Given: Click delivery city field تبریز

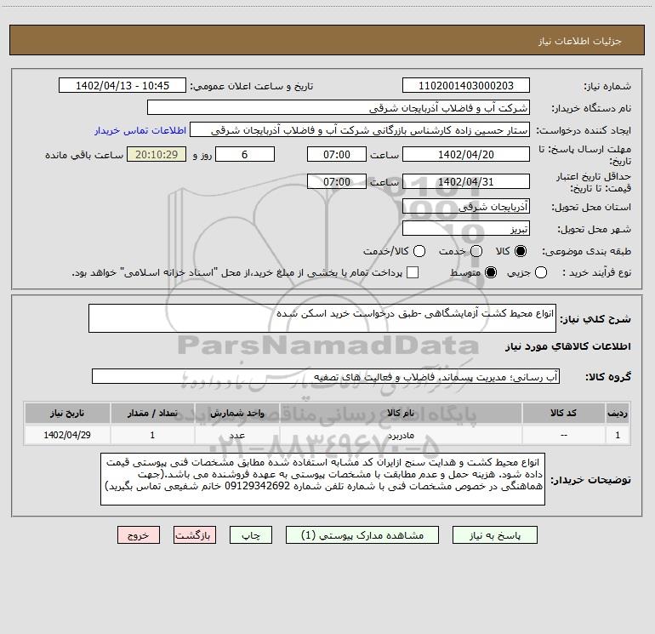Looking at the screenshot, I should pos(466,229).
